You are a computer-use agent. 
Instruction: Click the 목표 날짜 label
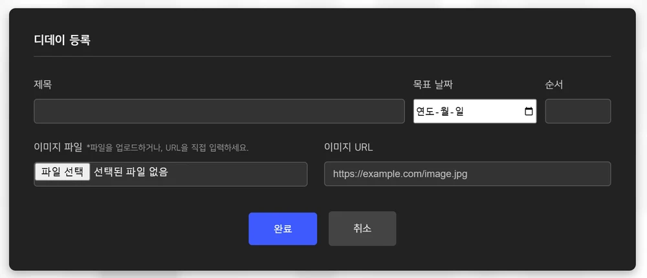437,84
